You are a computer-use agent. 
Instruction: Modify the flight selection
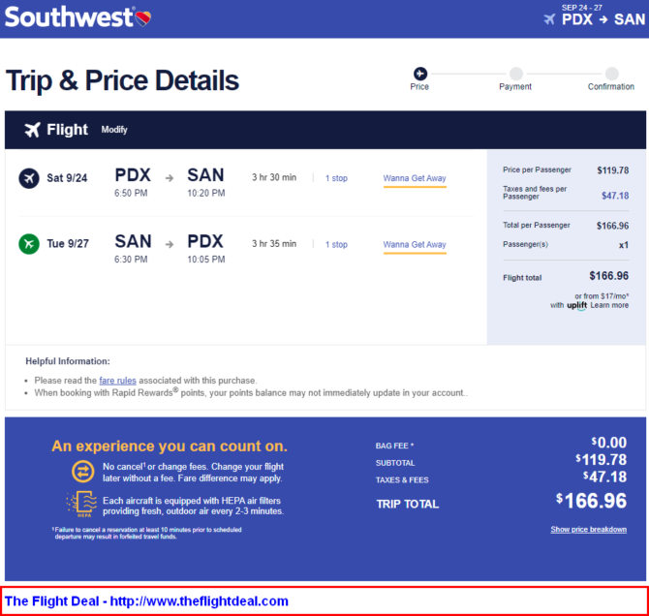pyautogui.click(x=114, y=130)
